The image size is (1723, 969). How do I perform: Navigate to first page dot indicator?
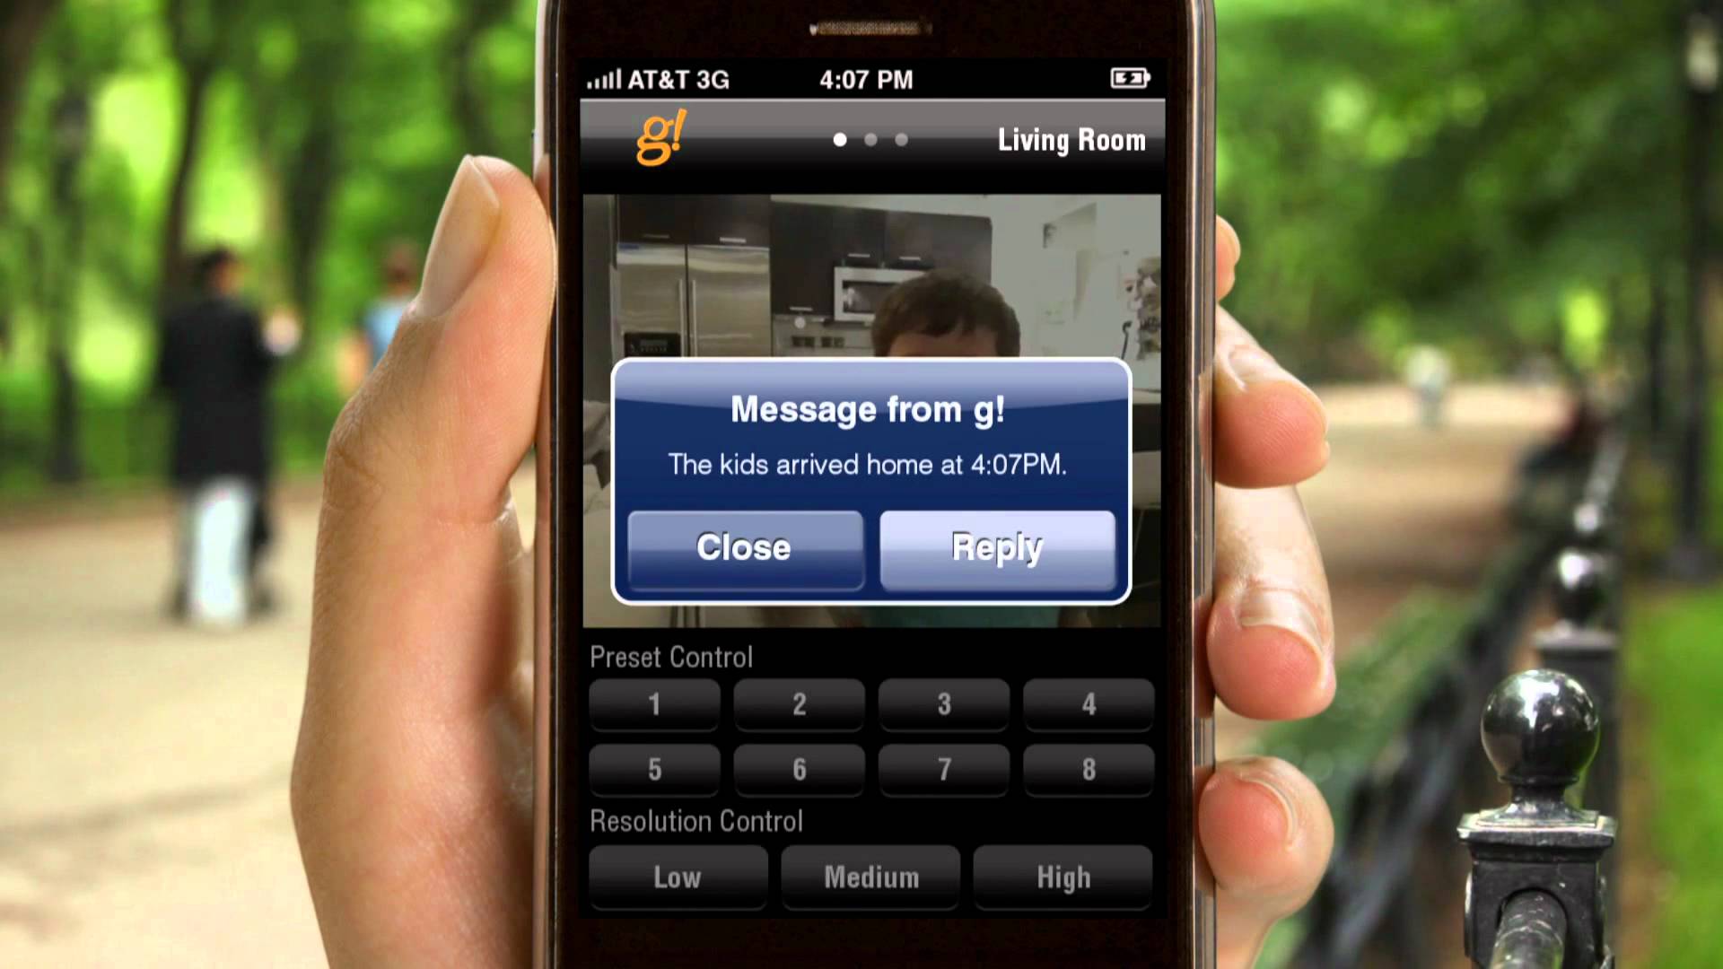coord(836,140)
